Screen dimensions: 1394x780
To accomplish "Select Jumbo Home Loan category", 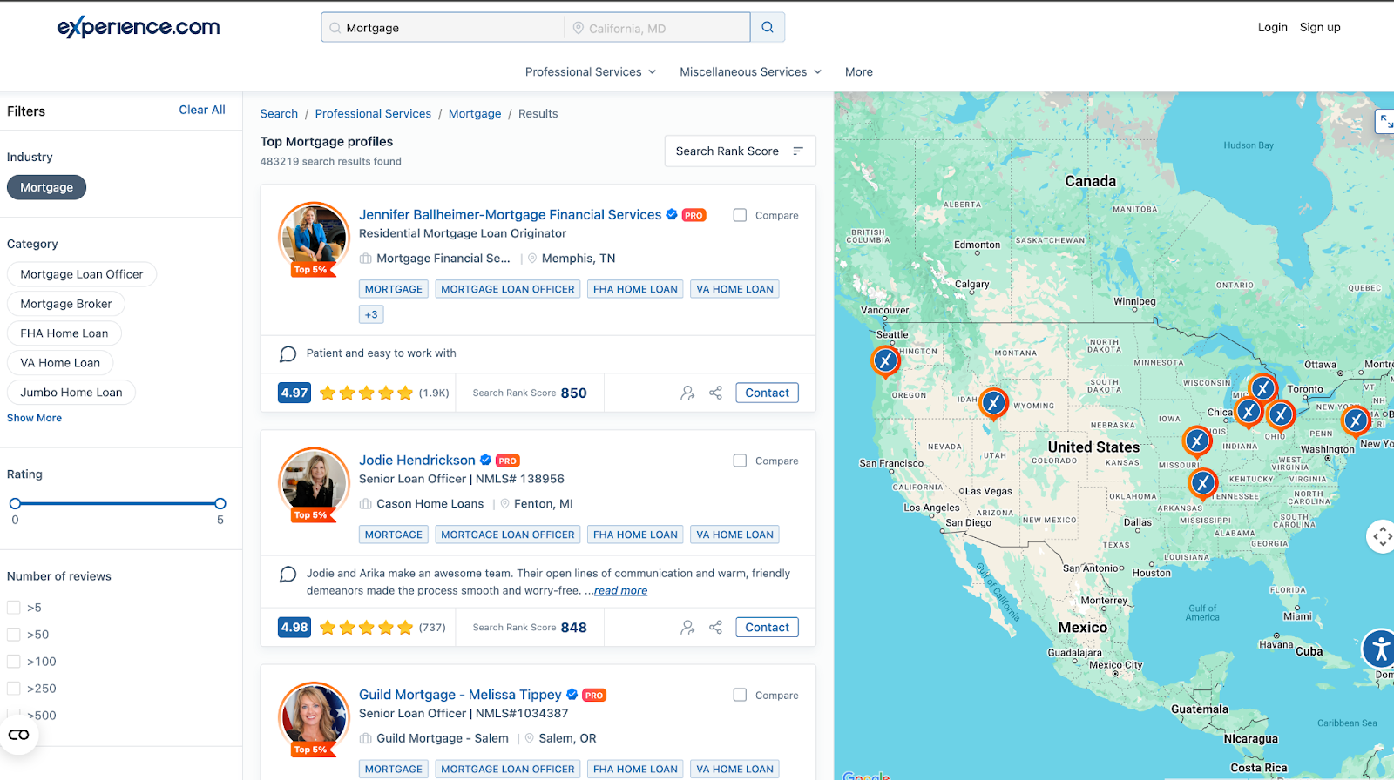I will click(71, 393).
